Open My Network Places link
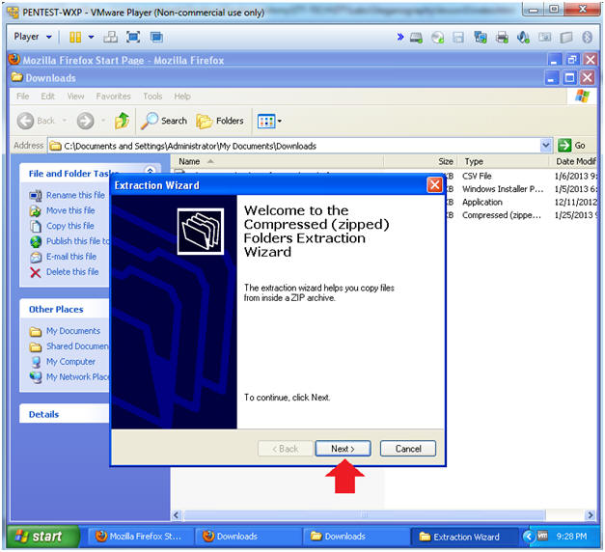The width and height of the screenshot is (605, 552). [77, 376]
